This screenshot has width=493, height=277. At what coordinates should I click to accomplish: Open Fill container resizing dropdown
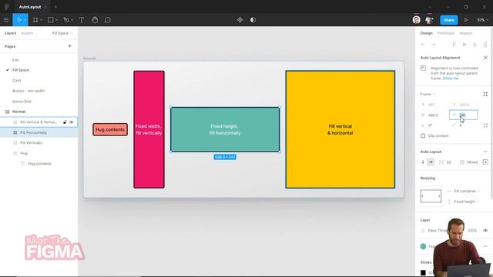point(467,191)
